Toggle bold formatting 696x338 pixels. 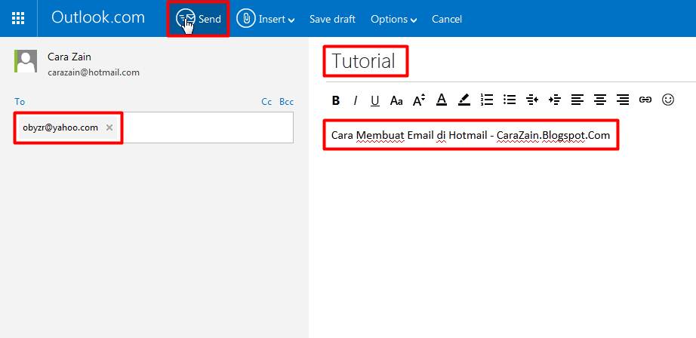point(336,100)
